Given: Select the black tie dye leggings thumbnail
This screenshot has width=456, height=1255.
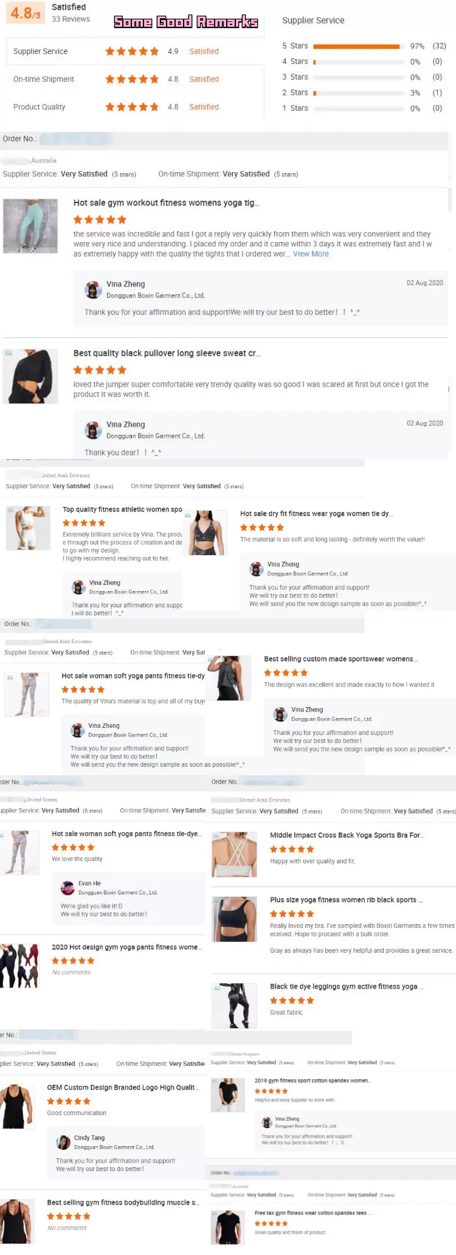Looking at the screenshot, I should [234, 1006].
